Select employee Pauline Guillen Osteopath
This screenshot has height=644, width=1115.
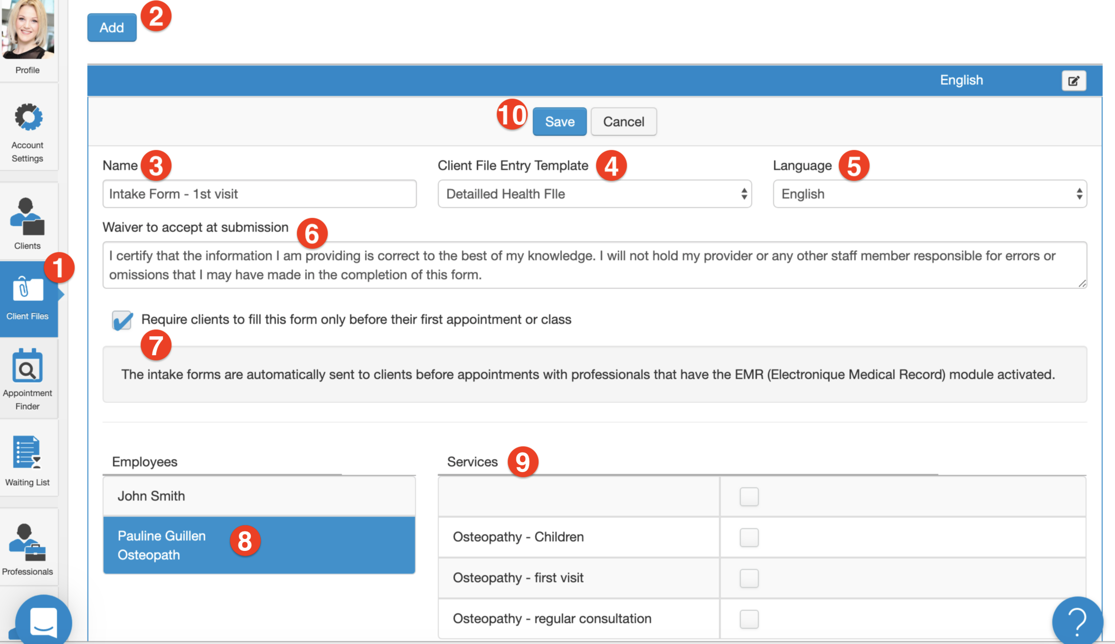[259, 545]
